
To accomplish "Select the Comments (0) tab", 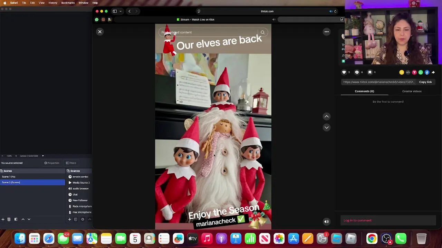I will click(x=364, y=91).
